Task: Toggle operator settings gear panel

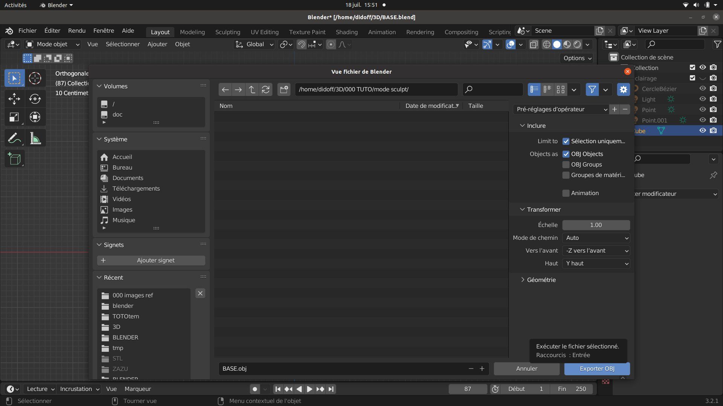Action: 623,89
